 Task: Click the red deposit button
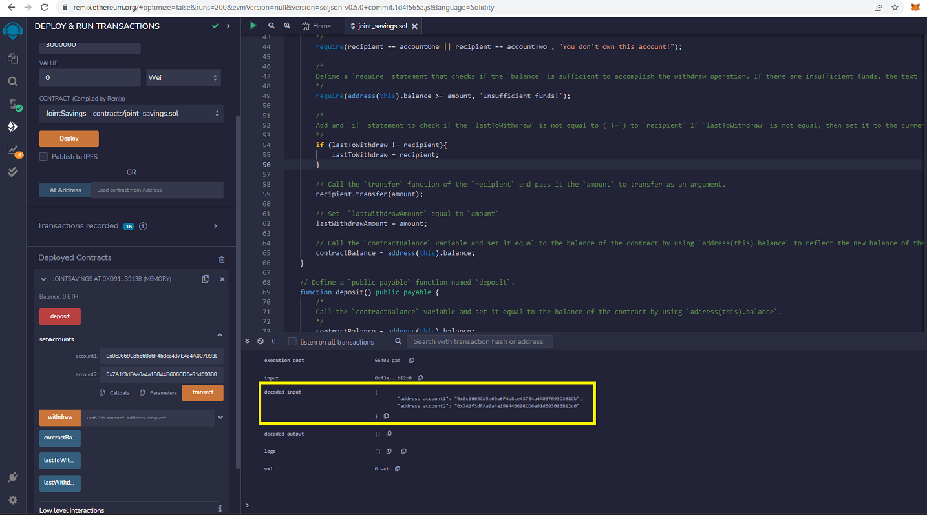(60, 316)
